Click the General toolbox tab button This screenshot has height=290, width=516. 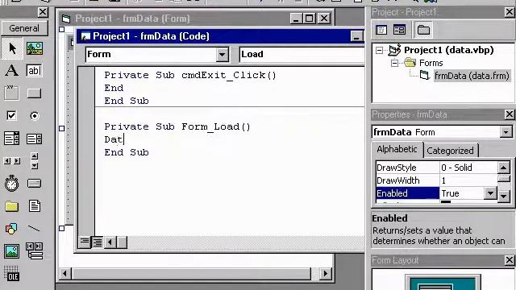pos(24,28)
